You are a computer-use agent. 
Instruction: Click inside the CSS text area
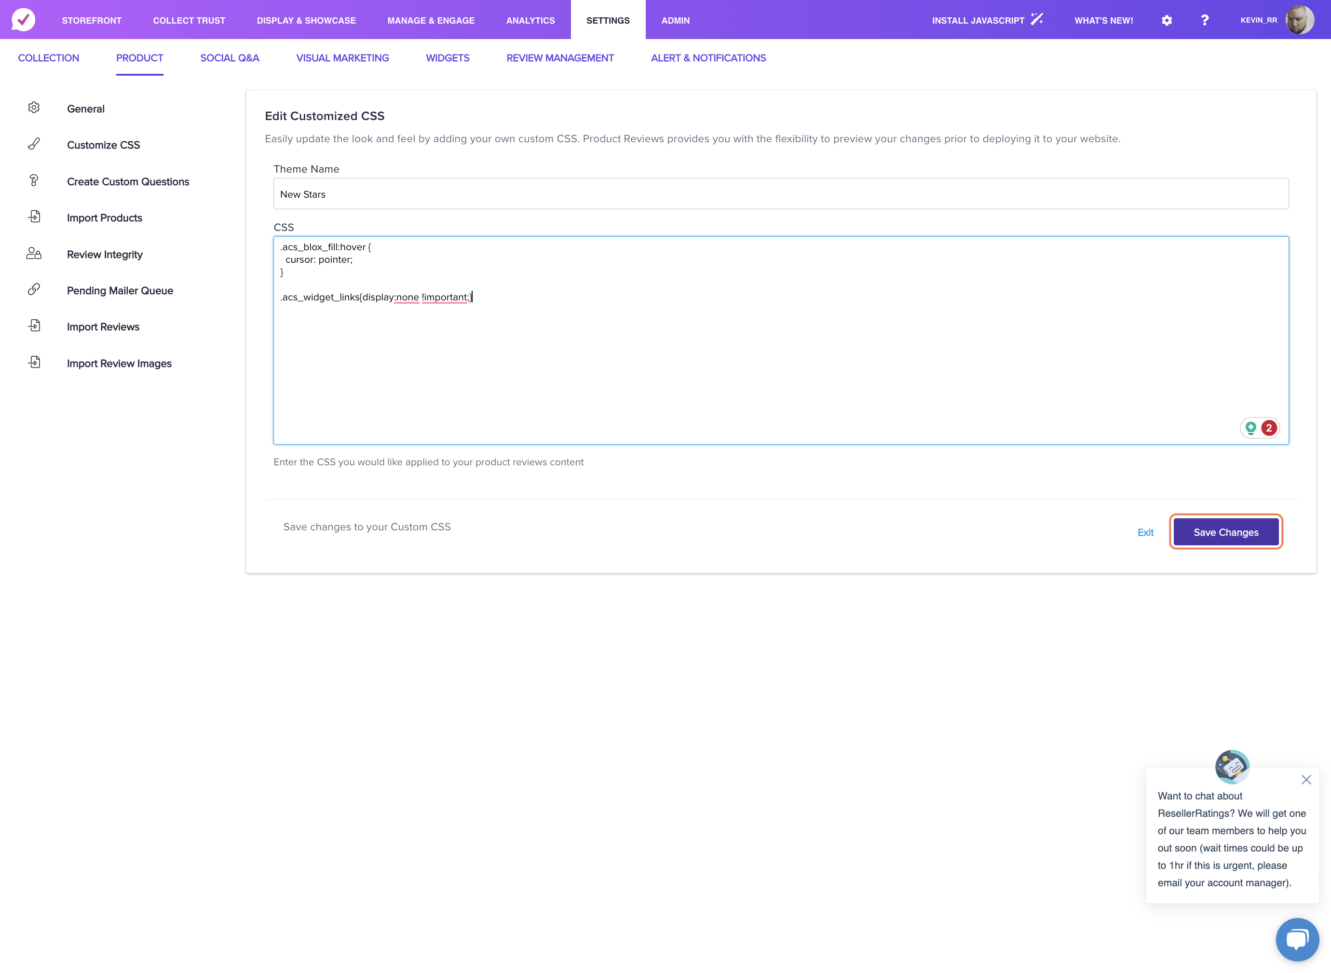(781, 340)
